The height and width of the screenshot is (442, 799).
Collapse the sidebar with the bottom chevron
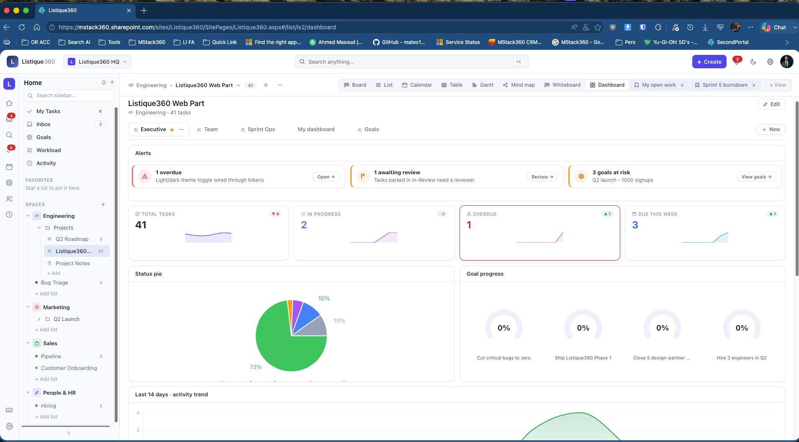(69, 433)
